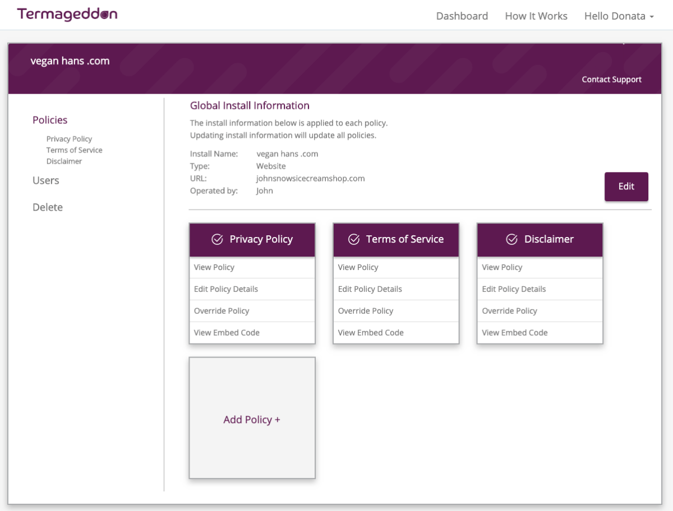This screenshot has width=673, height=511.
Task: Edit Policy Details for Privacy Policy
Action: 252,289
